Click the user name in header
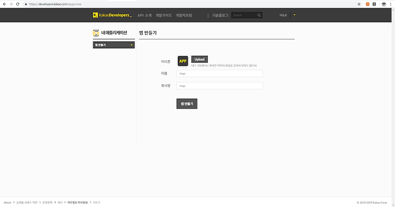The width and height of the screenshot is (395, 207). pyautogui.click(x=283, y=15)
